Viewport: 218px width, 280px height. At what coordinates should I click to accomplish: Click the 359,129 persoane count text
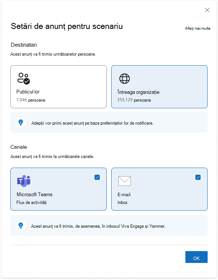(134, 100)
